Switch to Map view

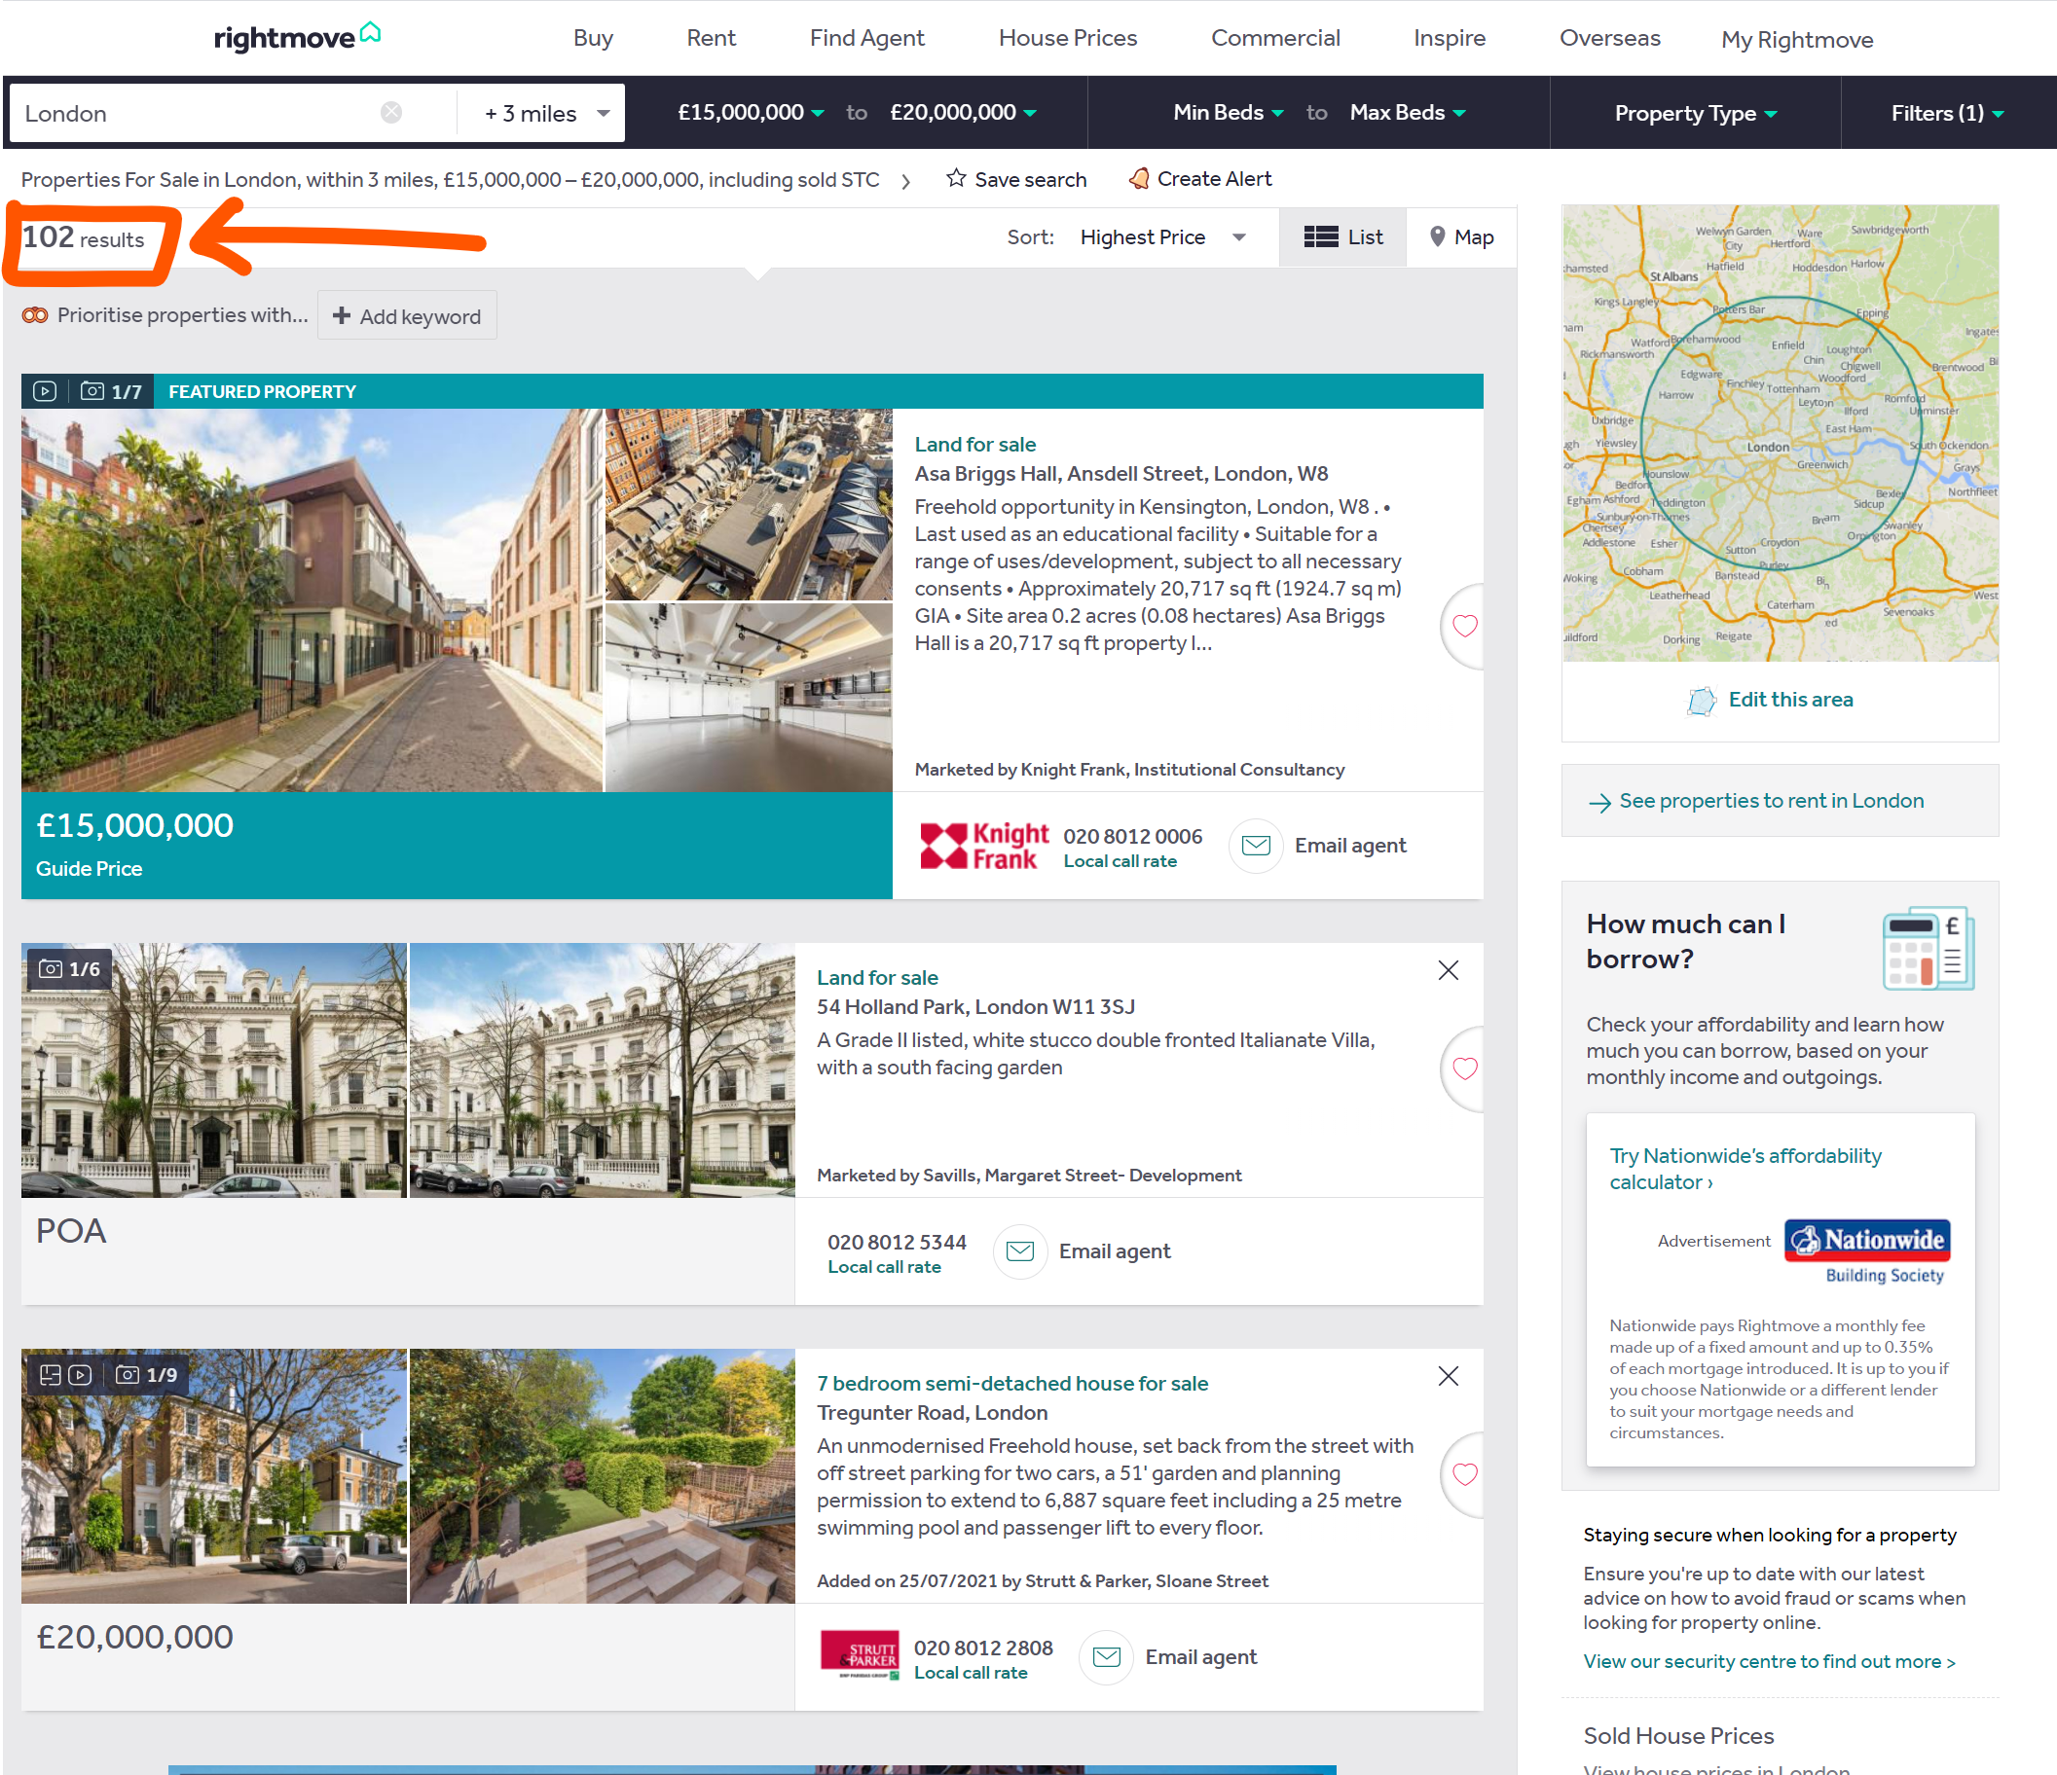tap(1461, 237)
